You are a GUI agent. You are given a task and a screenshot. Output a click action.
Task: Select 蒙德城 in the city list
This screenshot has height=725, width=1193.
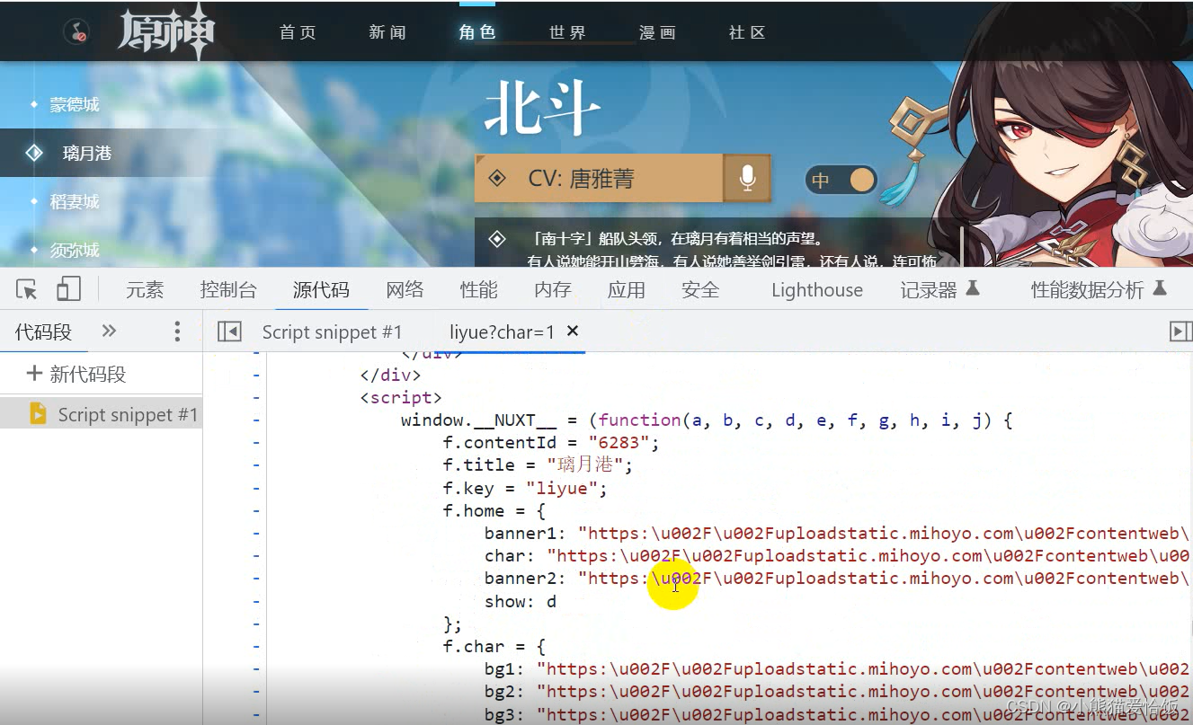(74, 104)
